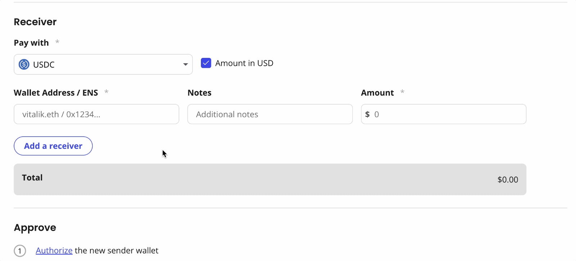The image size is (576, 261).
Task: Click the Total summary bar
Action: point(270,179)
